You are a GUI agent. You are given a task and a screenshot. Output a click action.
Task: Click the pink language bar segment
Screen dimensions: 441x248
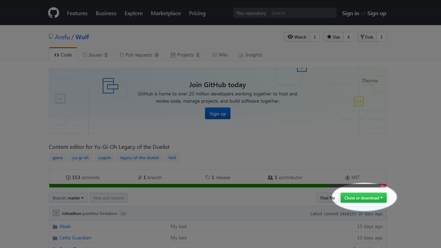pyautogui.click(x=383, y=186)
